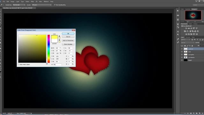Open the File menu
Viewport: 204px width, 115px height.
(x=4, y=2)
